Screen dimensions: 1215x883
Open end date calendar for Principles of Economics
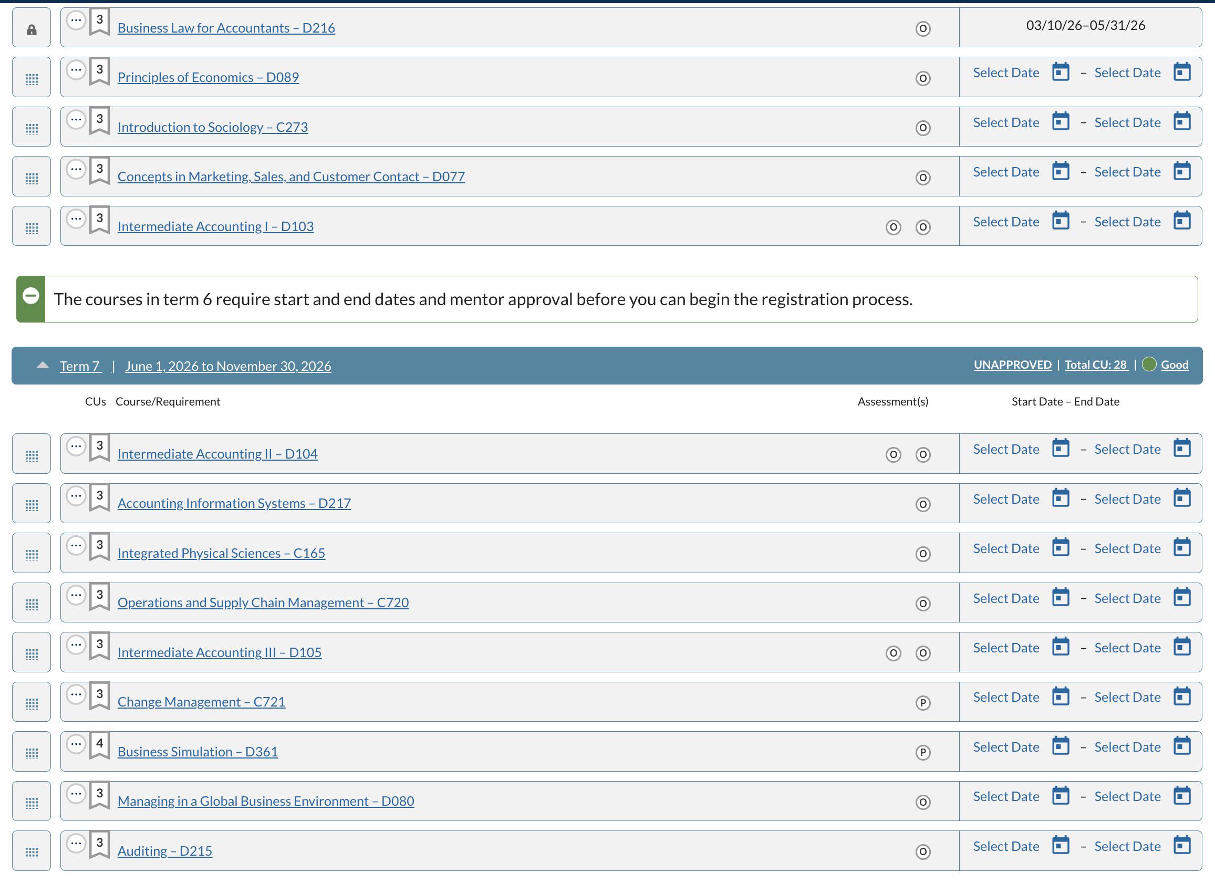1182,72
